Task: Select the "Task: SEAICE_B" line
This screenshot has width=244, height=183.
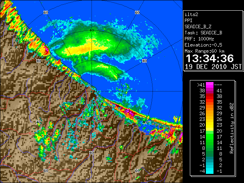Action: [x=203, y=33]
